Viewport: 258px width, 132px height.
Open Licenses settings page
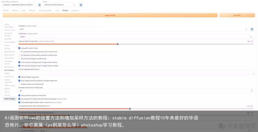(x=7, y=95)
